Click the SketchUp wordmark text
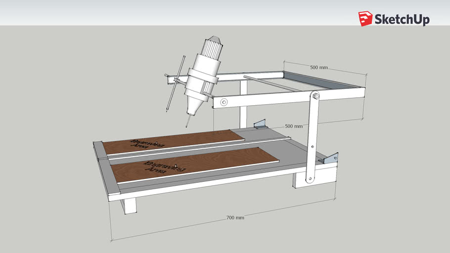450x253 pixels. pyautogui.click(x=402, y=19)
